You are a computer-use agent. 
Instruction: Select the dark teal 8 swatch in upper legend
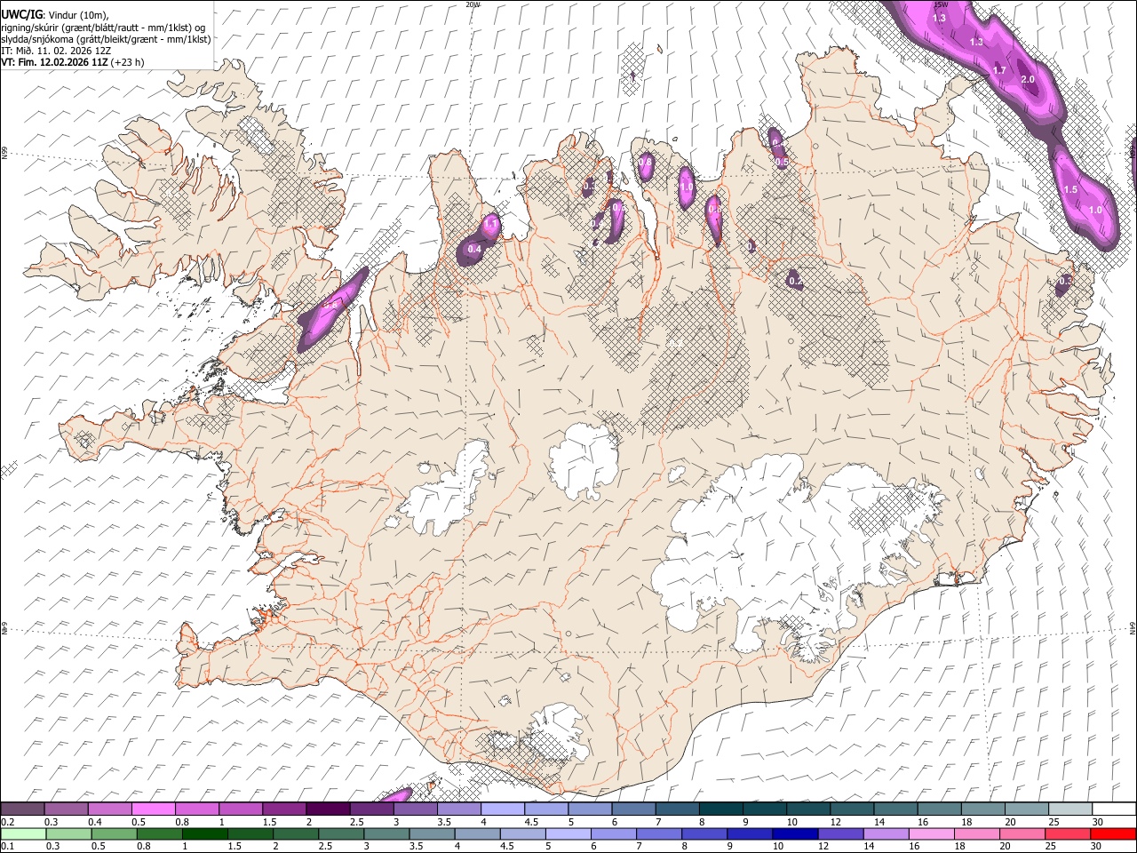720,809
